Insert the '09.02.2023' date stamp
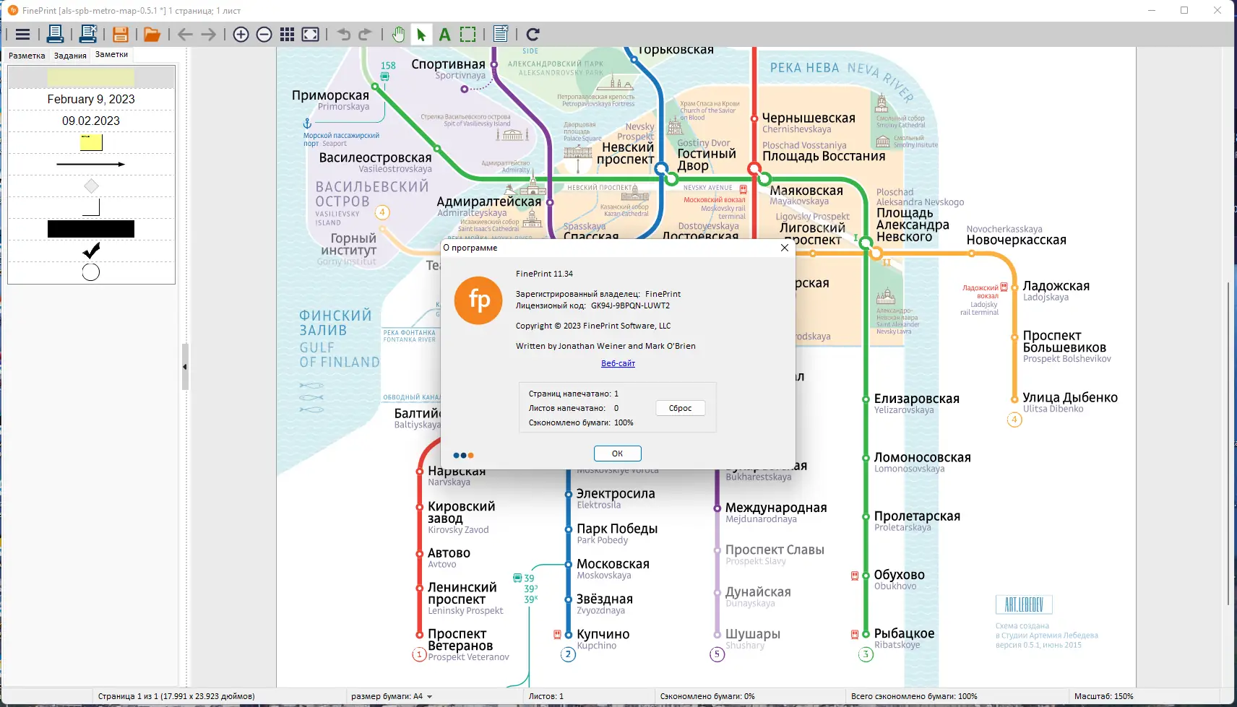The image size is (1237, 707). (x=91, y=121)
